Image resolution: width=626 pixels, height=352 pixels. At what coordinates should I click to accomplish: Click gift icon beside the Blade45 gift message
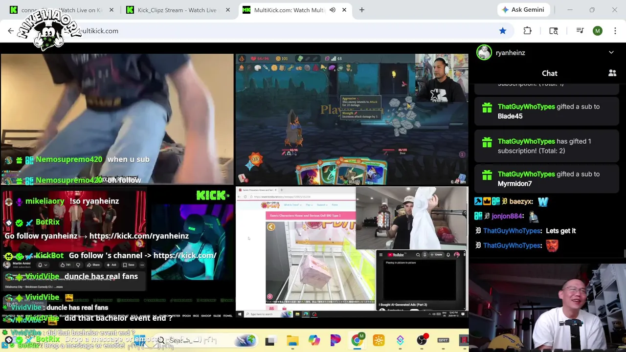(x=487, y=109)
